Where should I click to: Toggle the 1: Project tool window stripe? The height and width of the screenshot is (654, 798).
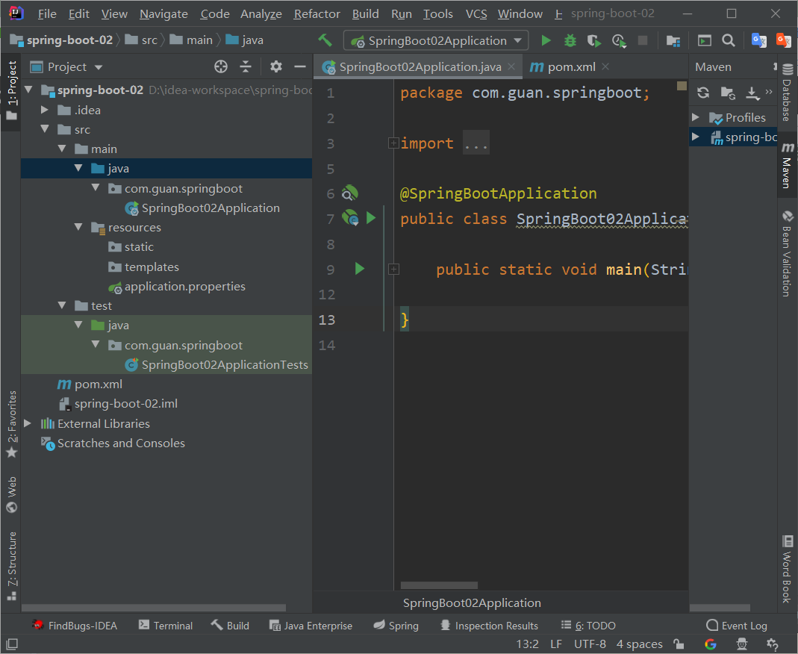(x=11, y=90)
